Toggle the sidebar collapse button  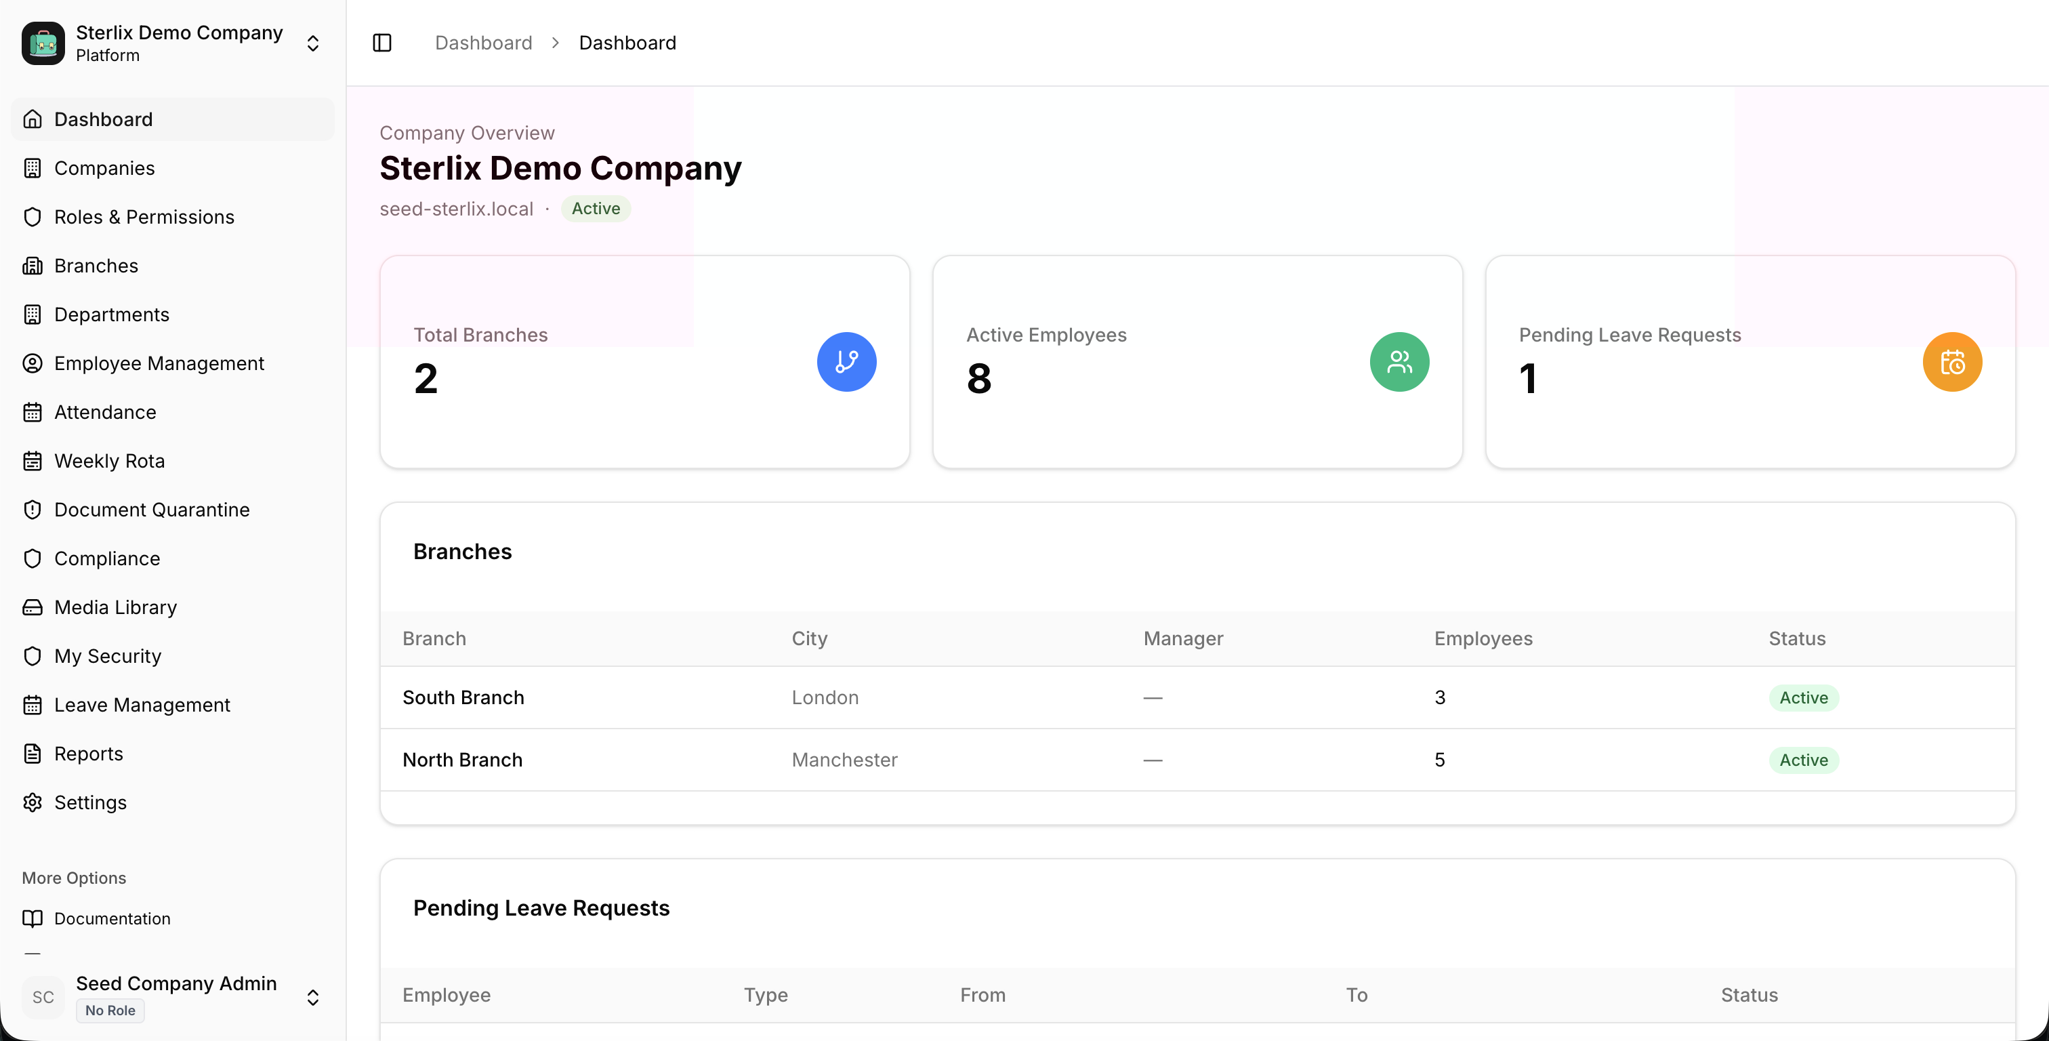[381, 42]
